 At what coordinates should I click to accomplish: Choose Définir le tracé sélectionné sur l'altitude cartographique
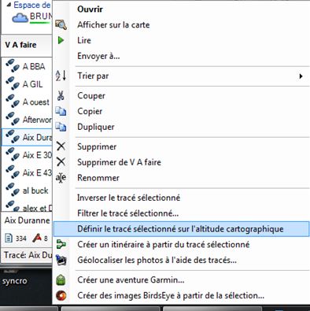181,229
